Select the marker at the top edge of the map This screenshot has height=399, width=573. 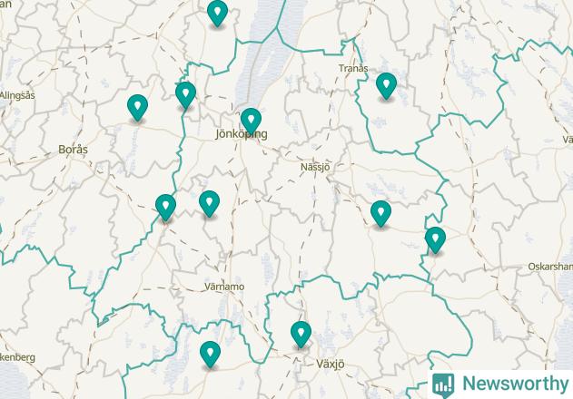pos(217,13)
